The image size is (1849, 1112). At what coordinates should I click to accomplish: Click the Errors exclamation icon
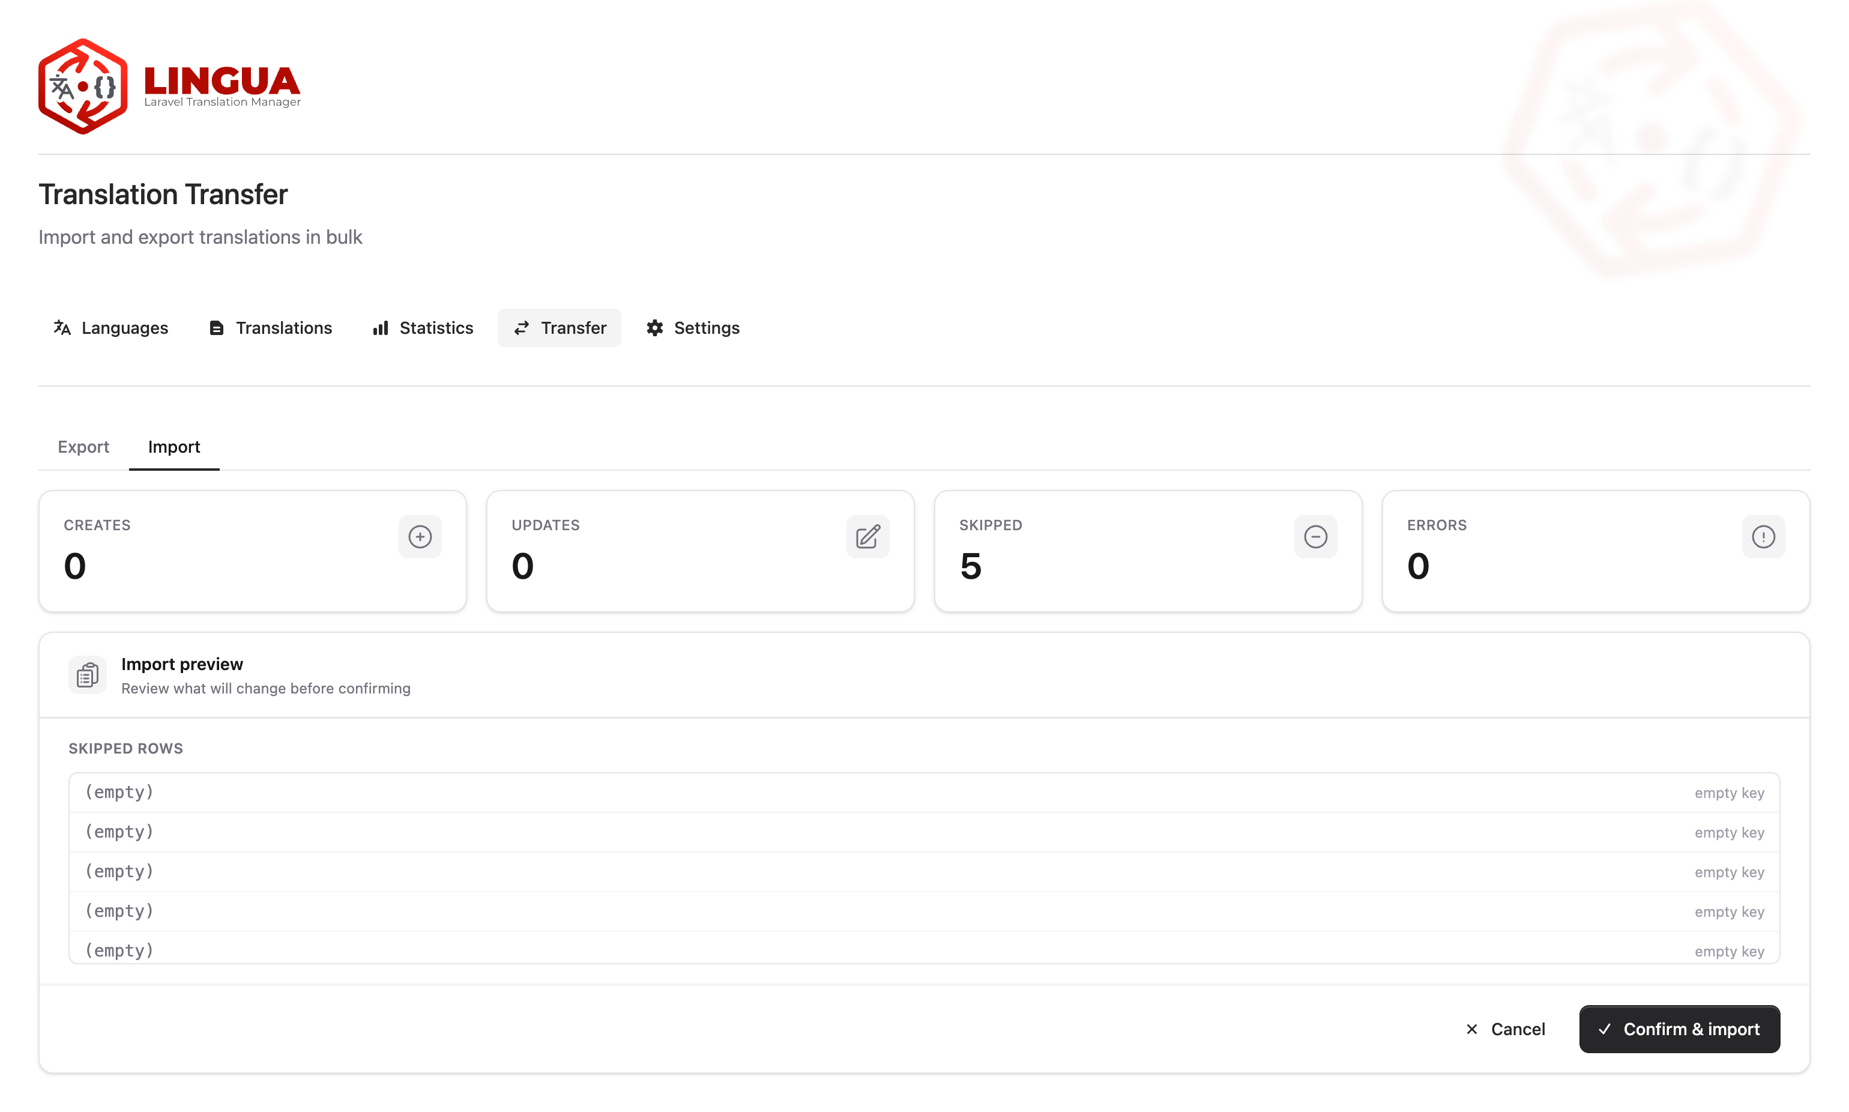[1763, 537]
